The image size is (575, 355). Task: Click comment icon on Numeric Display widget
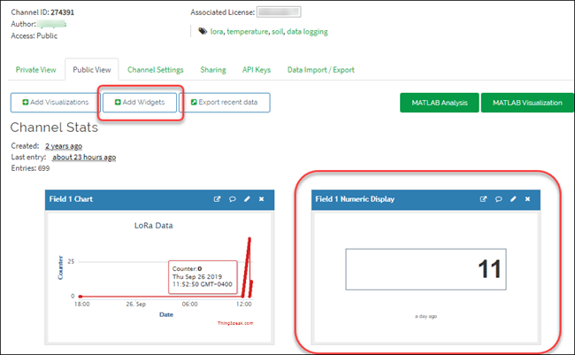(x=498, y=199)
